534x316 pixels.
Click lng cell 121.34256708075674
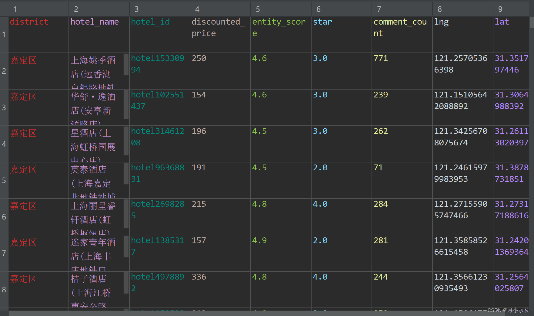[463, 144]
